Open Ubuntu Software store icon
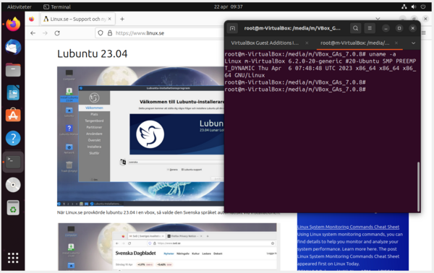Image resolution: width=434 pixels, height=273 pixels. pos(13,115)
